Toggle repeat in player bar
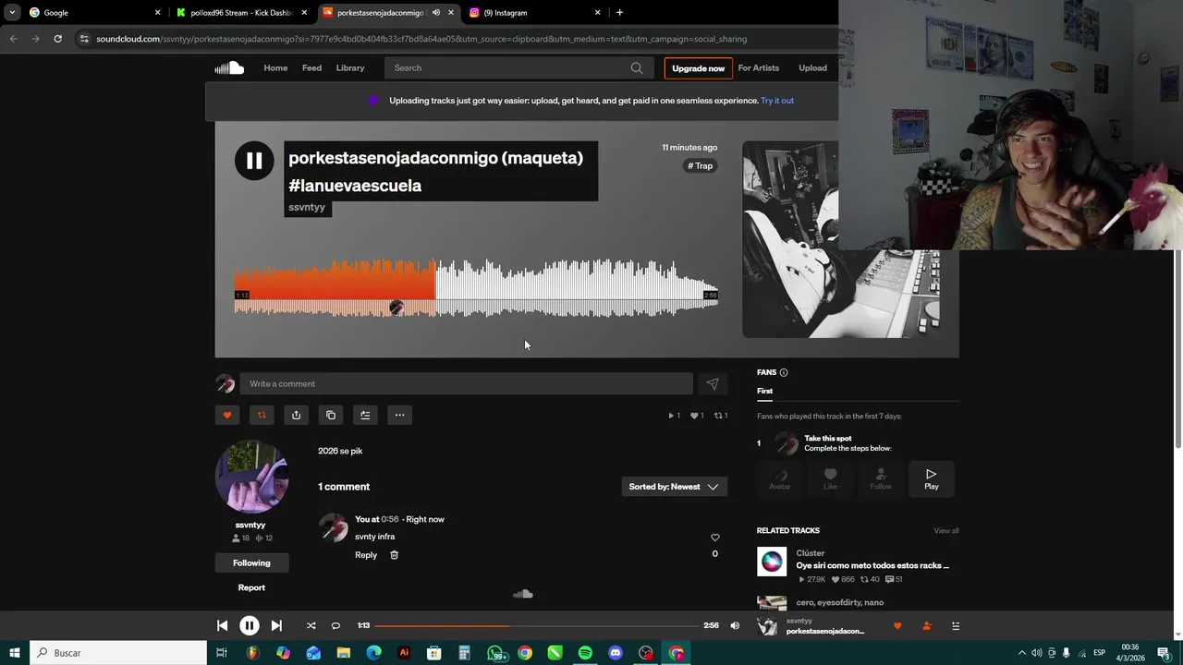The width and height of the screenshot is (1183, 665). pyautogui.click(x=335, y=625)
